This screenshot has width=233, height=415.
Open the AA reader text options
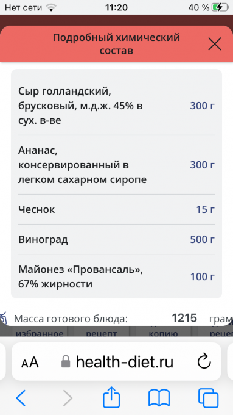30,363
